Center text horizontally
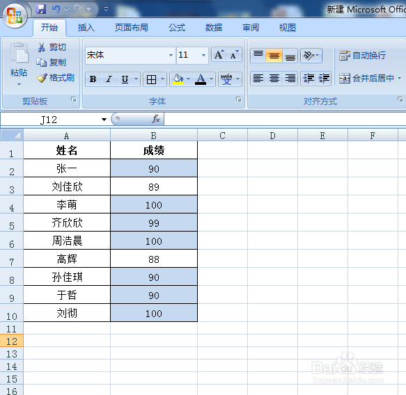This screenshot has height=395, width=406. click(274, 79)
